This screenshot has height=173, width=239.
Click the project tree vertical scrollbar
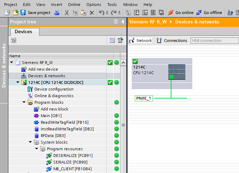coord(123,124)
